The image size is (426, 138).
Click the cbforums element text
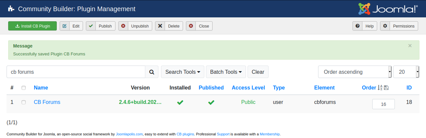[325, 102]
